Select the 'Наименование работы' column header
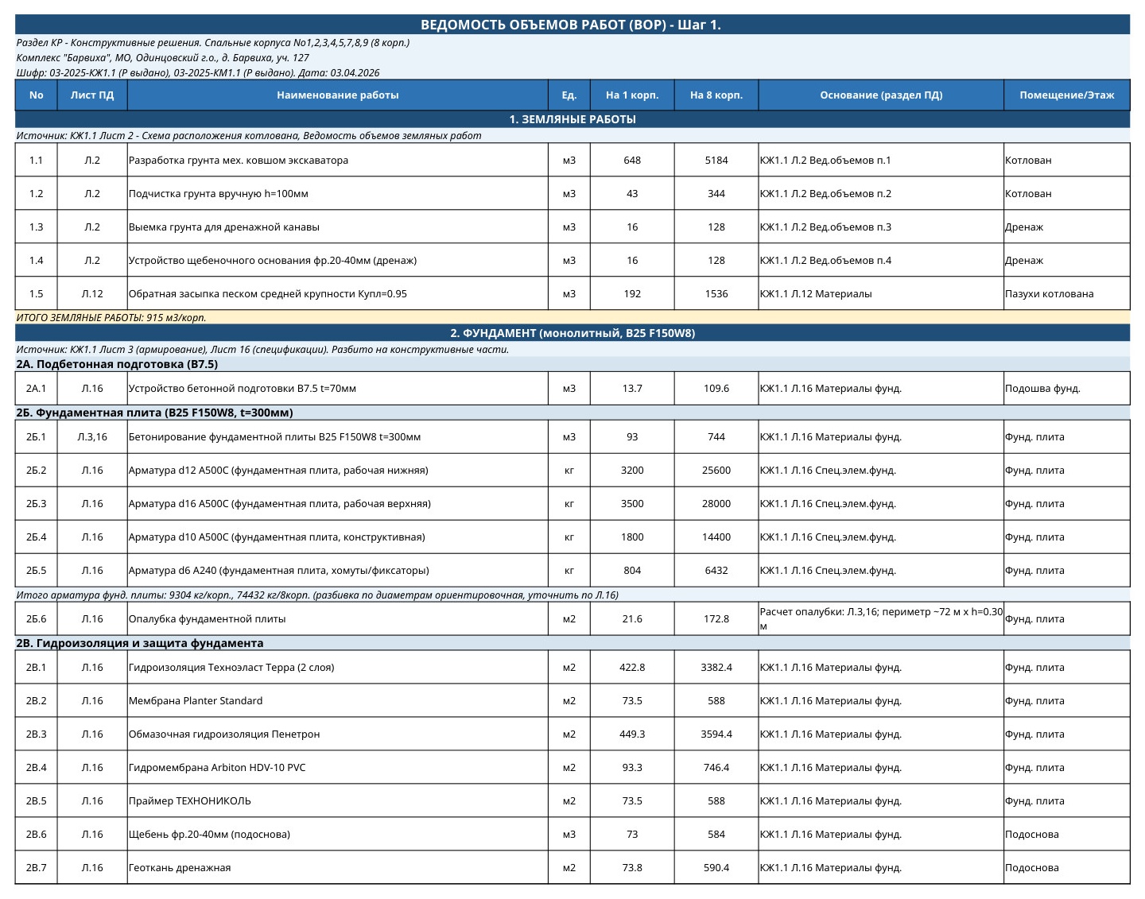Image resolution: width=1145 pixels, height=899 pixels. [338, 95]
